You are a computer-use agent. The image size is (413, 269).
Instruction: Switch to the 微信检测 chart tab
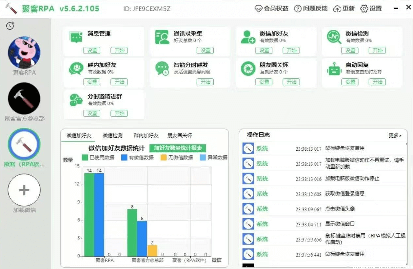[x=112, y=135]
